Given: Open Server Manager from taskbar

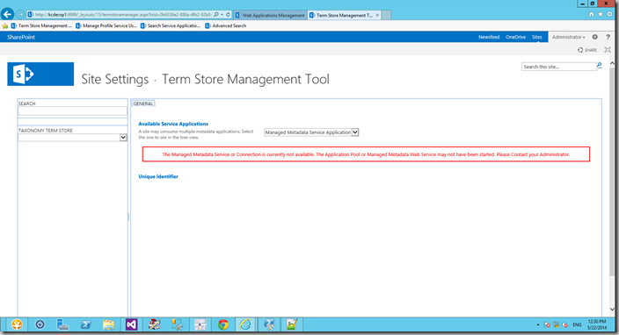Looking at the screenshot, I should pos(62,324).
